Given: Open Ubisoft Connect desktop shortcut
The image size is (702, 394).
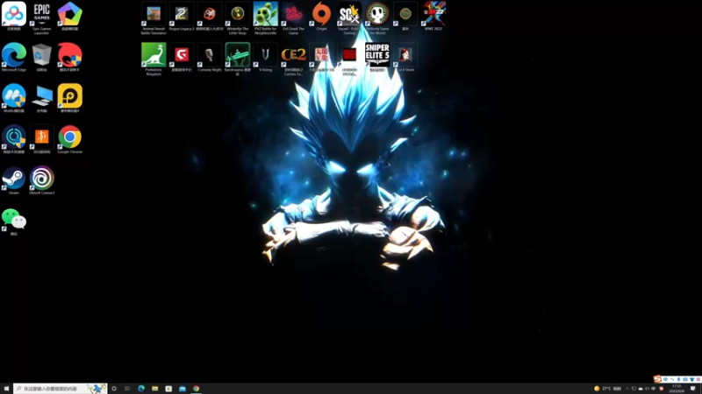Looking at the screenshot, I should pyautogui.click(x=41, y=180).
